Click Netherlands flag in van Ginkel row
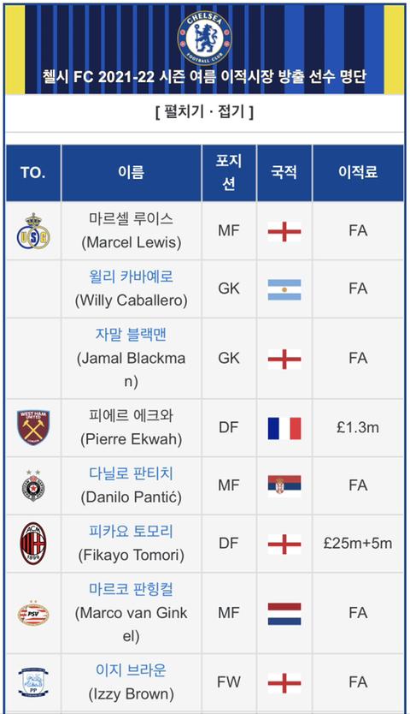This screenshot has width=410, height=714. click(284, 613)
